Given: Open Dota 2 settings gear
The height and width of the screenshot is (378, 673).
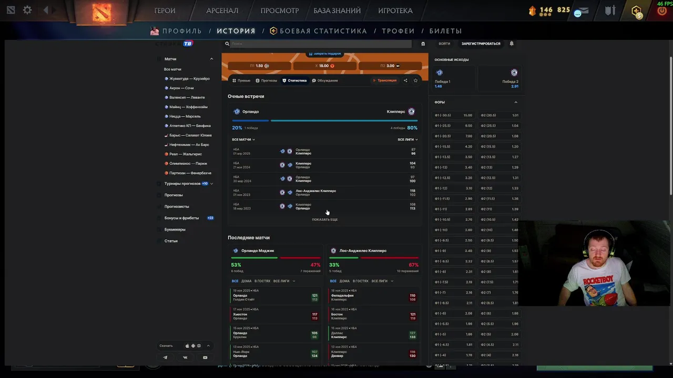Looking at the screenshot, I should tap(27, 10).
